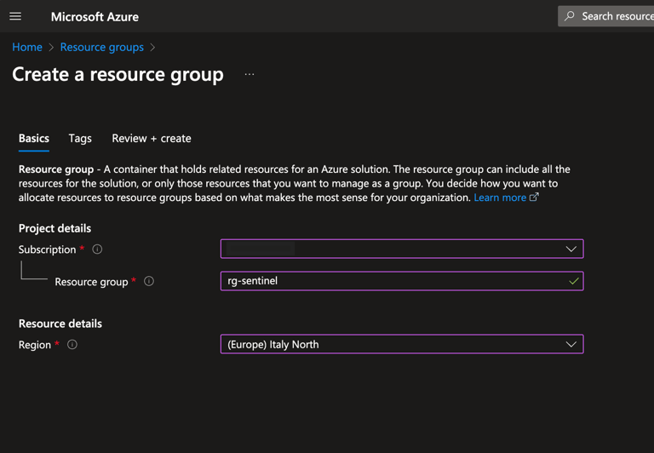Viewport: 654px width, 453px height.
Task: Click the Project details heading
Action: (x=54, y=228)
